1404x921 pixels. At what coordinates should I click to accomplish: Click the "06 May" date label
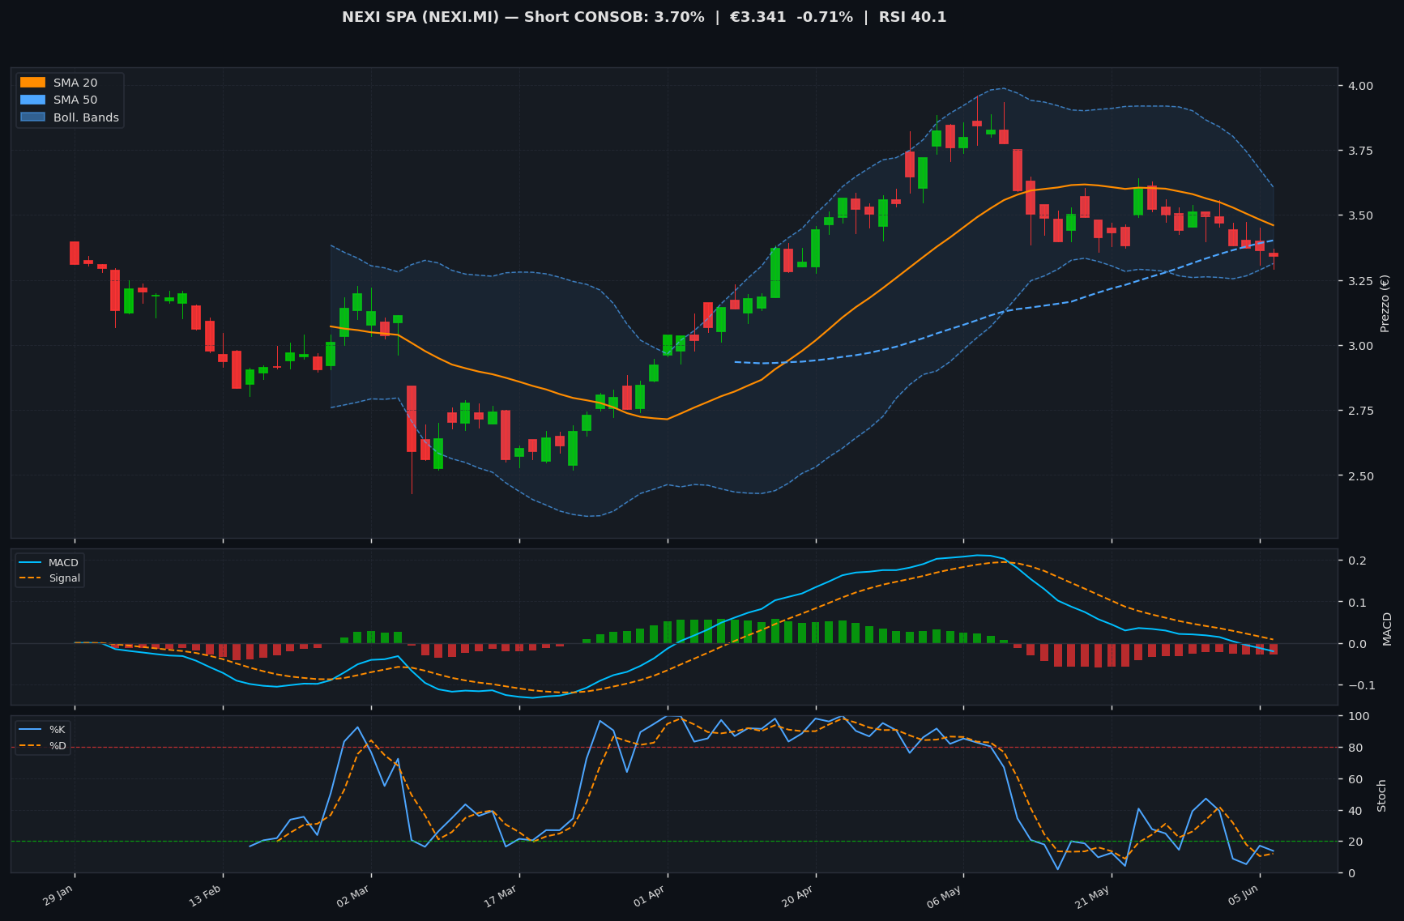tap(945, 896)
